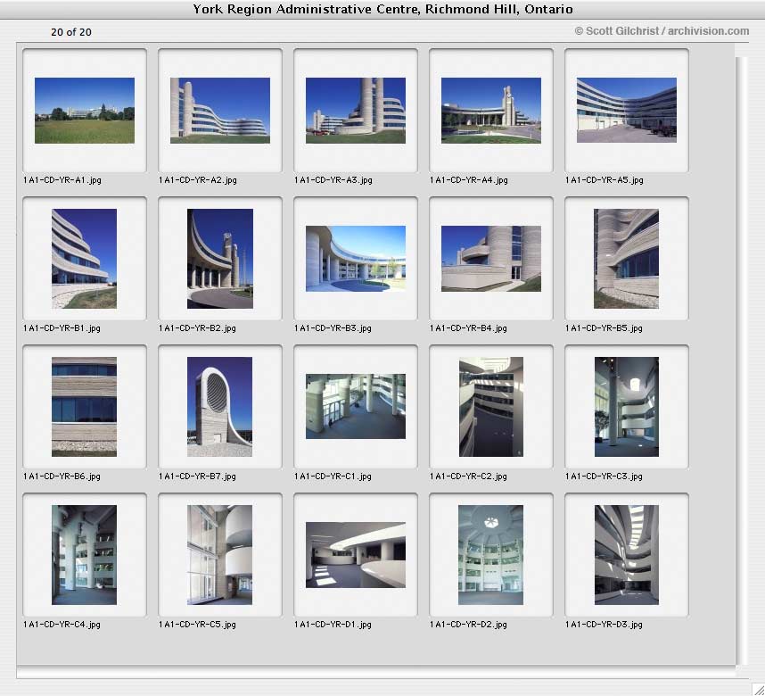
Task: Click the file name 1A1-CD-YR-C1.jpg
Action: coord(333,476)
